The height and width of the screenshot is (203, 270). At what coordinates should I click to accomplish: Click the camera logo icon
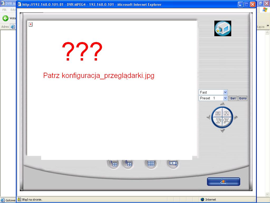(x=223, y=28)
